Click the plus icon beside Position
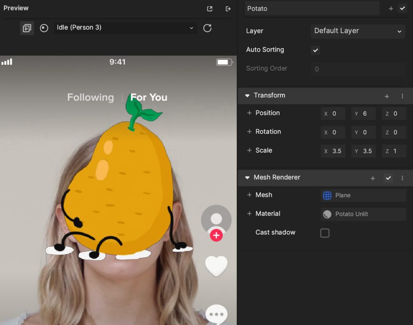This screenshot has width=413, height=325. (249, 113)
